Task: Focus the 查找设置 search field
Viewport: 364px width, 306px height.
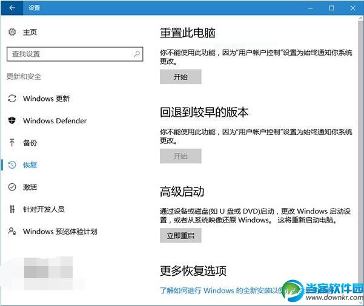Action: click(x=74, y=54)
